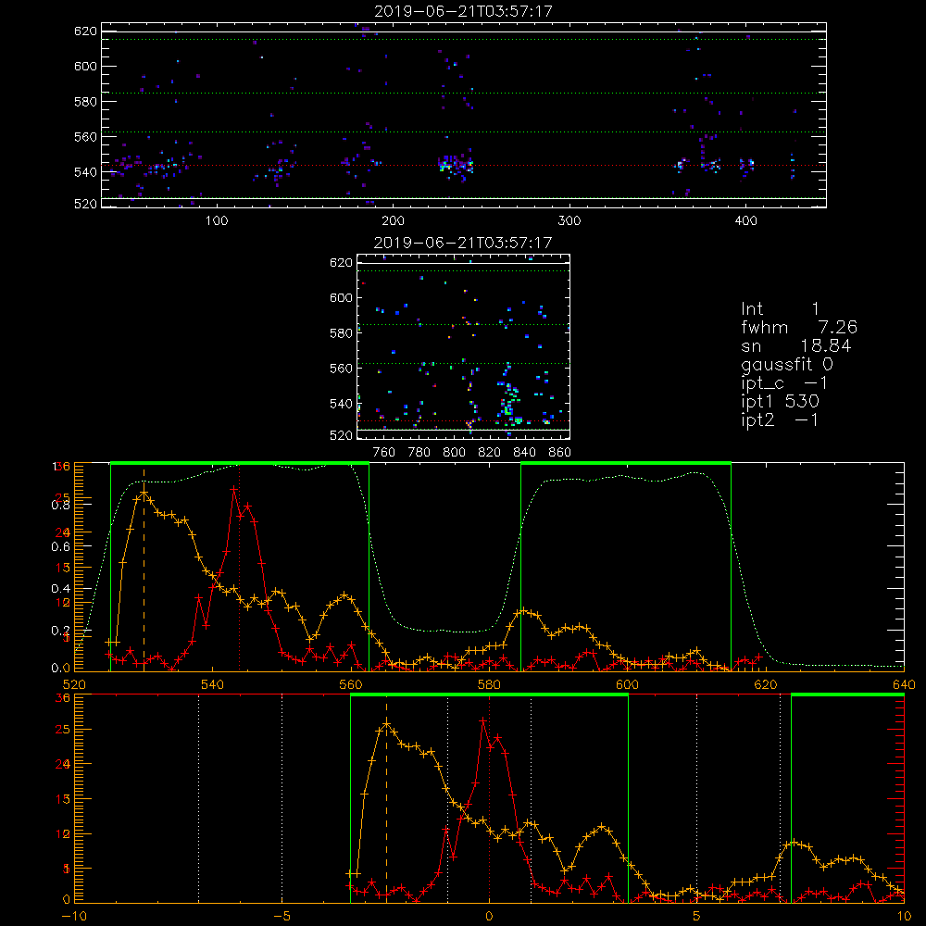Click the 820 x-axis tick label
Image resolution: width=926 pixels, height=926 pixels.
[x=490, y=453]
